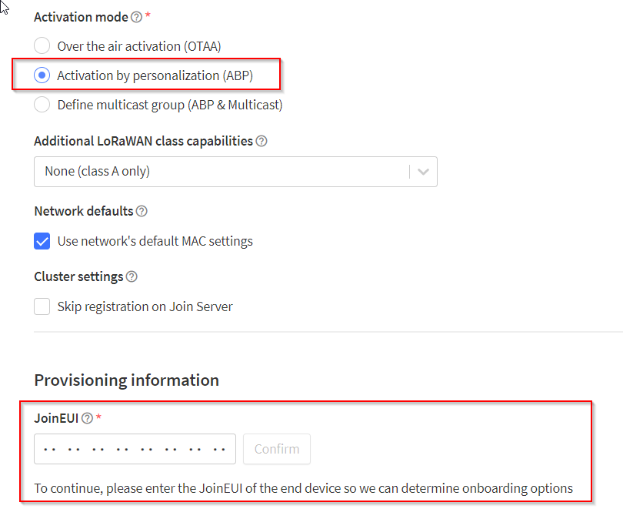623x509 pixels.
Task: Open the Activation mode help tooltip icon
Action: pyautogui.click(x=137, y=16)
